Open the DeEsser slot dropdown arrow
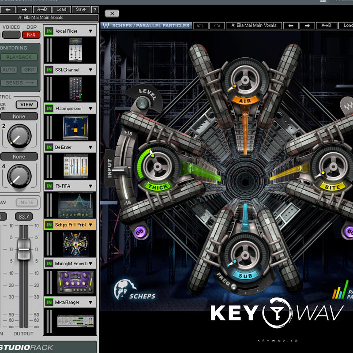This screenshot has height=353, width=353. coord(90,147)
